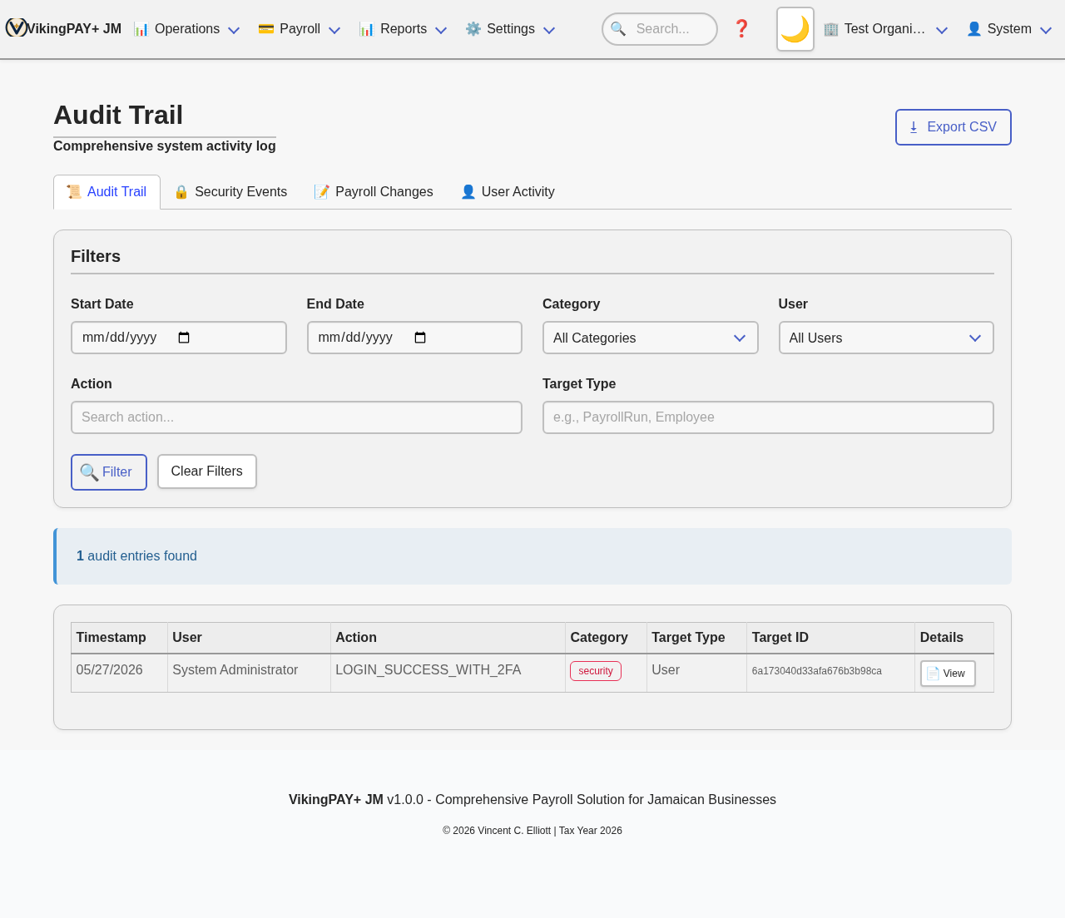The width and height of the screenshot is (1065, 918).
Task: Click the '1 audit entries found' message
Action: pos(136,556)
